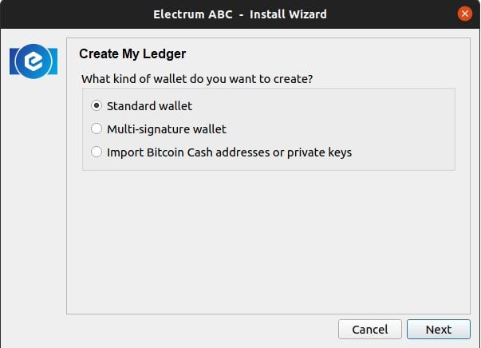Close the Install Wizard window
This screenshot has width=481, height=348.
[x=464, y=14]
